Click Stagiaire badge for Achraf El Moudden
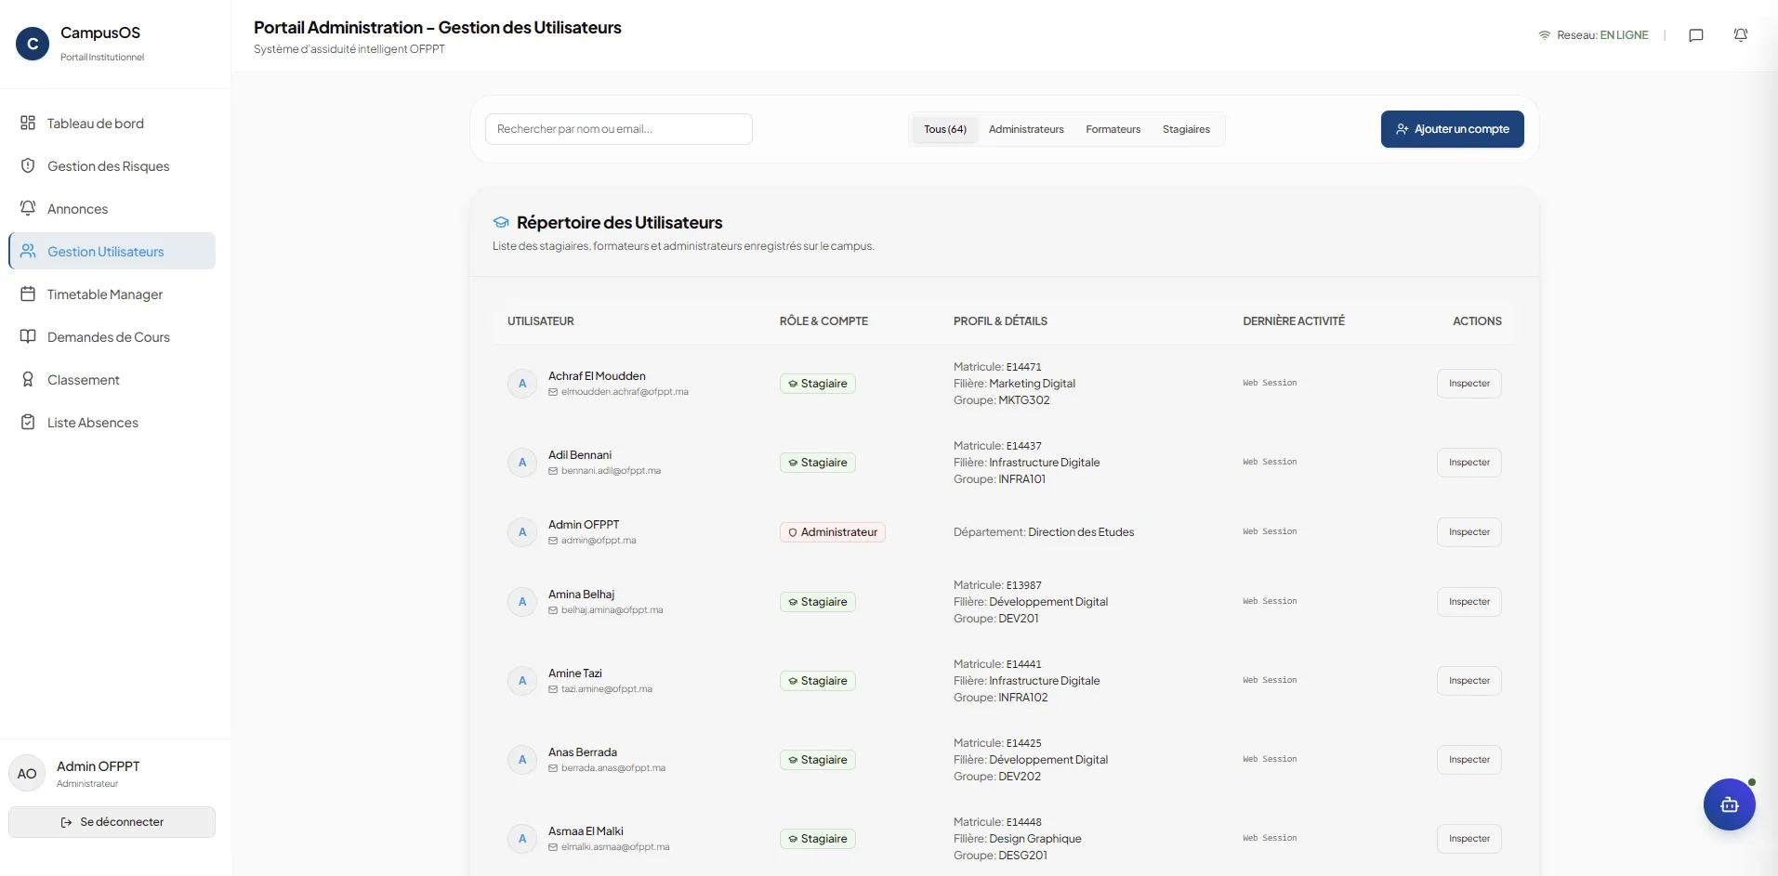This screenshot has width=1778, height=876. click(x=818, y=384)
